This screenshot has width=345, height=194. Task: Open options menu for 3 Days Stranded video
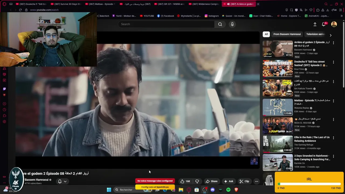[333, 156]
